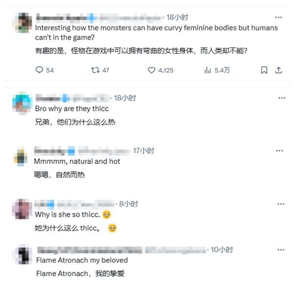Open more options on the 'natural and hot' reply
296x290 pixels.
pos(279,150)
